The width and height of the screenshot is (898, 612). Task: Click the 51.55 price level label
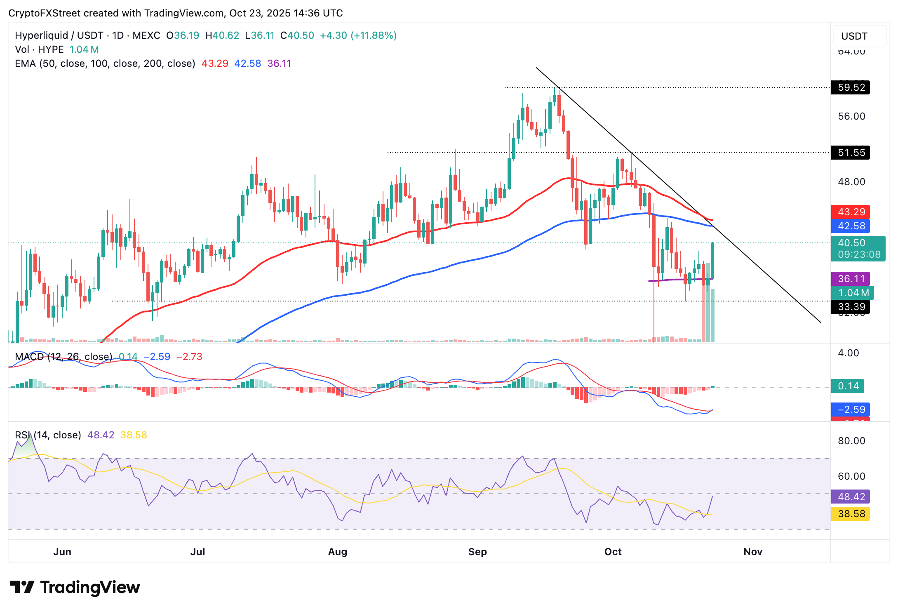point(851,153)
